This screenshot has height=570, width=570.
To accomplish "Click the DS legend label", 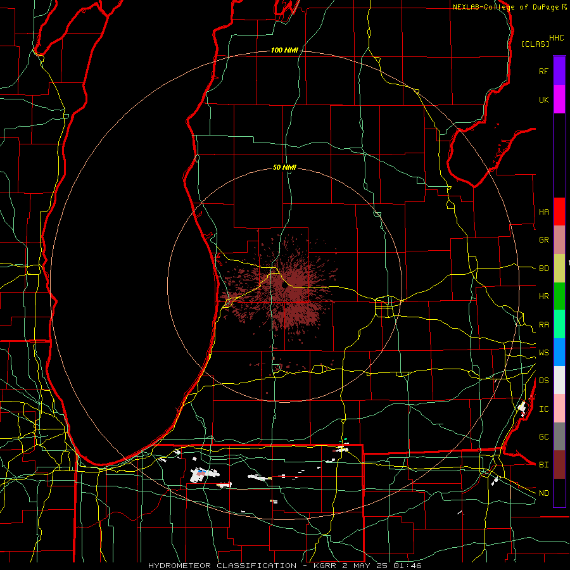I will point(543,381).
